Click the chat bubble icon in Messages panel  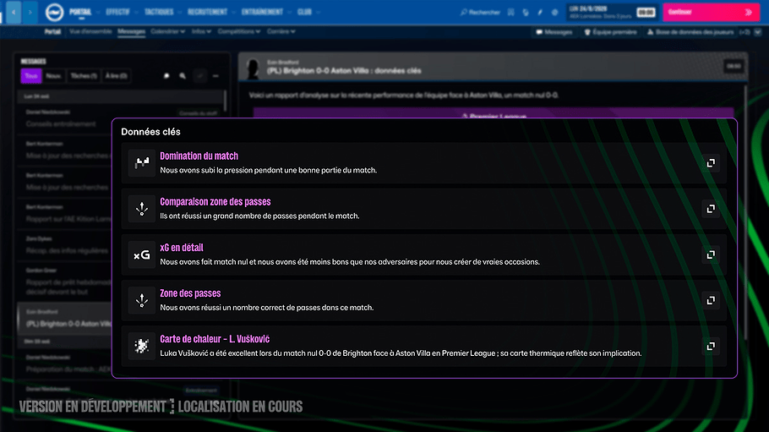point(166,76)
